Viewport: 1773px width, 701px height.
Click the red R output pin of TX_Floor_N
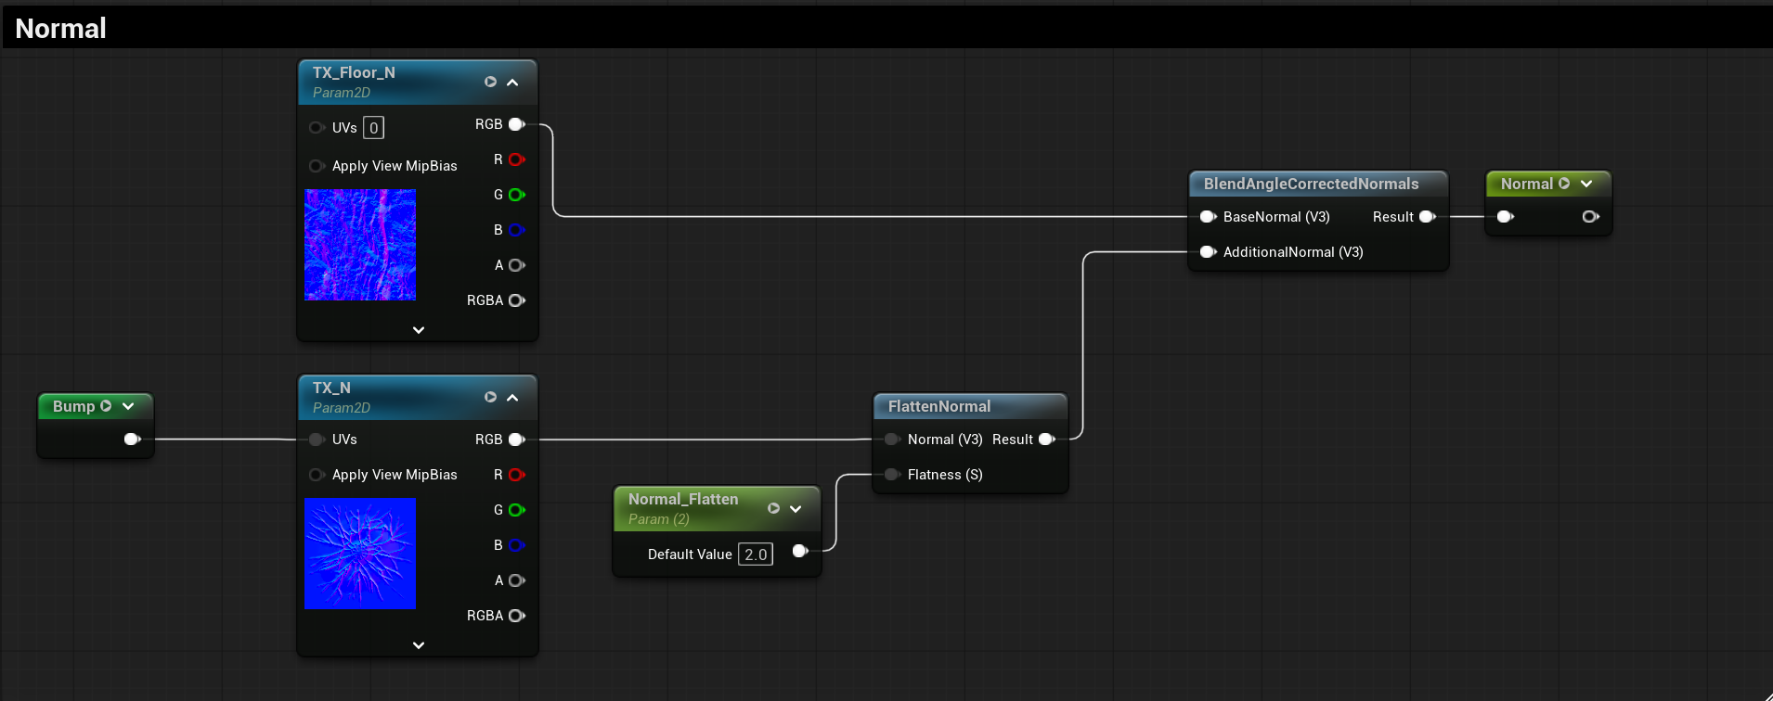tap(517, 159)
